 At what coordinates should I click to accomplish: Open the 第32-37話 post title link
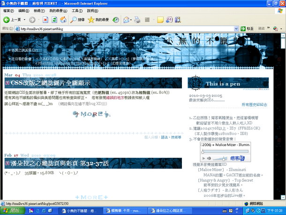point(60,163)
